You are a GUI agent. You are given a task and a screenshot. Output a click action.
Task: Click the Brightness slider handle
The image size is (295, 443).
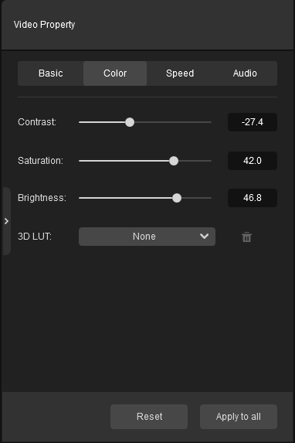pyautogui.click(x=177, y=198)
